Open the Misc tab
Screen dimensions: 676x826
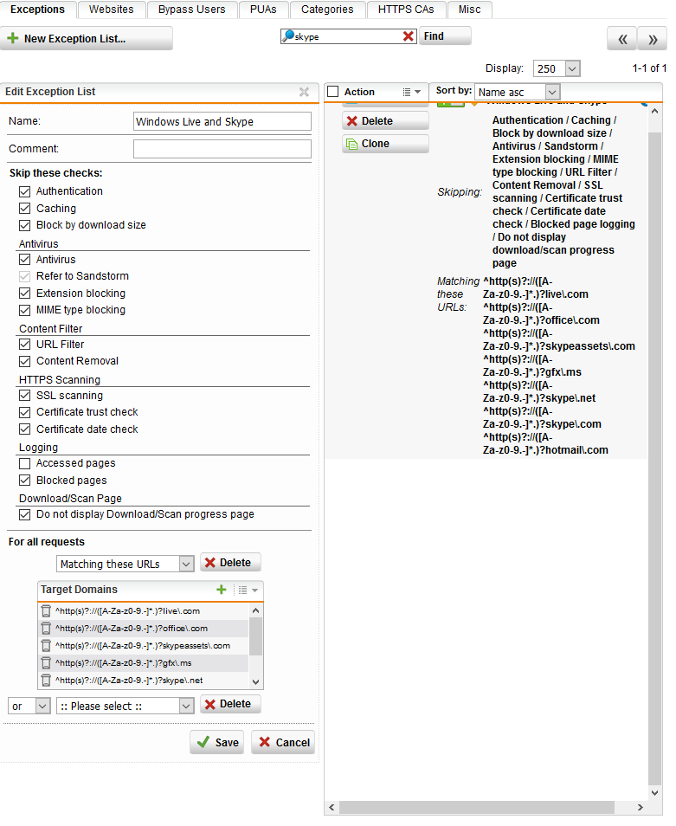click(x=470, y=10)
